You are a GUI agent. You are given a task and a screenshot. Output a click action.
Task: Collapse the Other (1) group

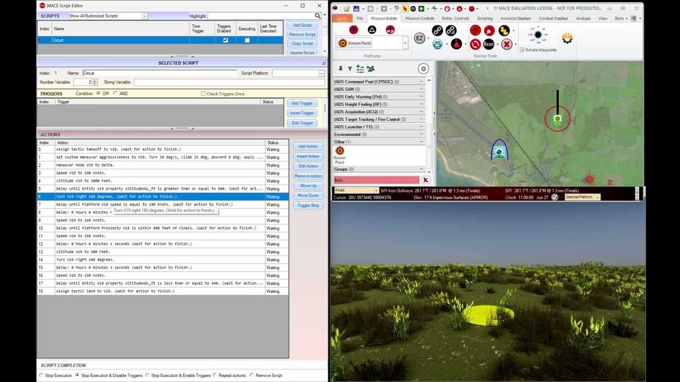(422, 142)
